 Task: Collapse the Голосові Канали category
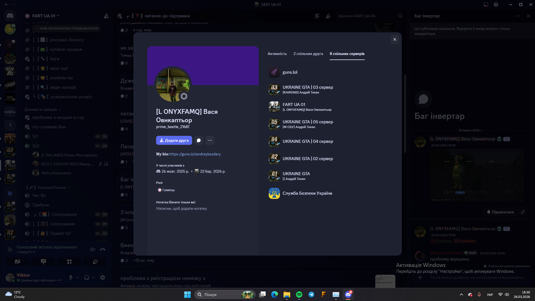click(x=47, y=188)
